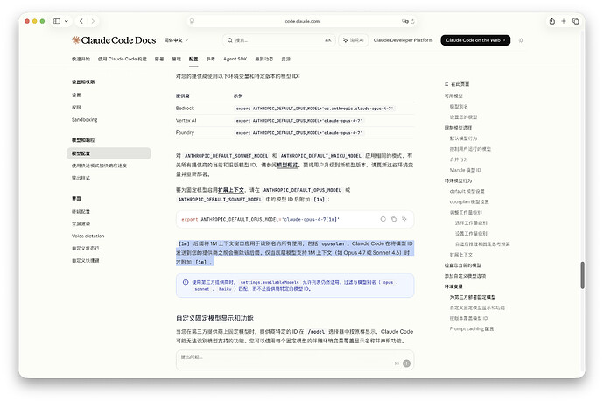604x402 pixels.
Task: Click the info icon in the blue note box
Action: point(186,282)
